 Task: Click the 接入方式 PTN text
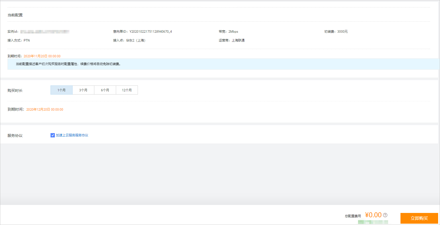[19, 40]
